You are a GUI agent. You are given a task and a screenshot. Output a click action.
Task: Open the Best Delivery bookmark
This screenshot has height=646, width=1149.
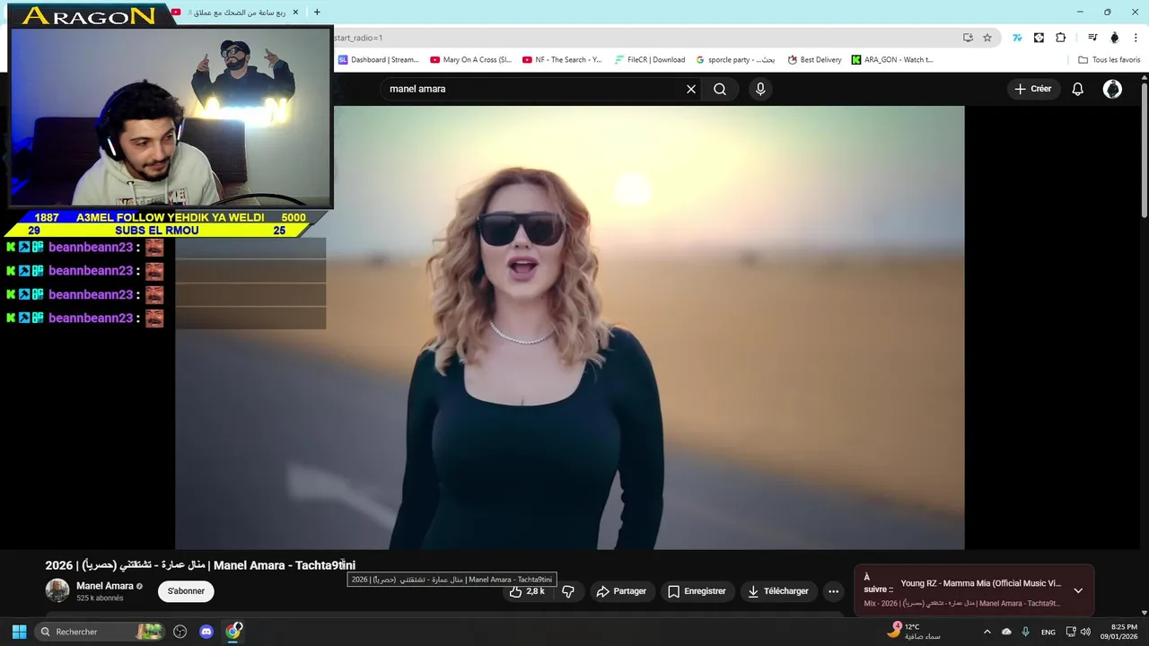[x=815, y=60]
